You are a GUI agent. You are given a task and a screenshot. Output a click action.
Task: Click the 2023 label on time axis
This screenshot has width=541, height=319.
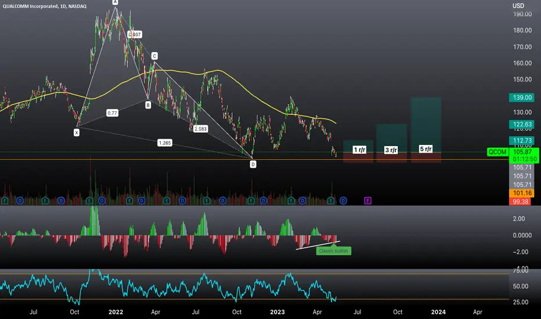(277, 312)
